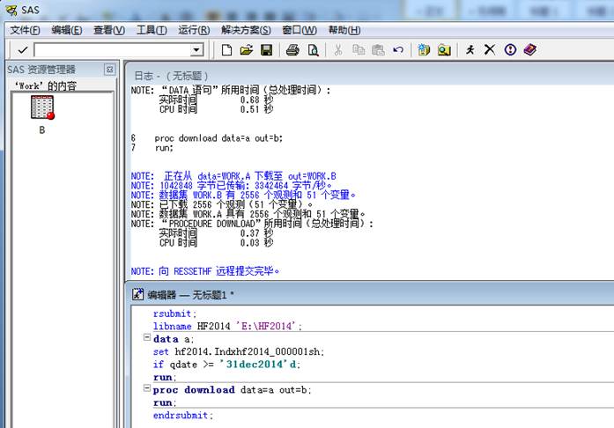The image size is (614, 428).
Task: Click the Undo arrow icon
Action: [x=398, y=50]
